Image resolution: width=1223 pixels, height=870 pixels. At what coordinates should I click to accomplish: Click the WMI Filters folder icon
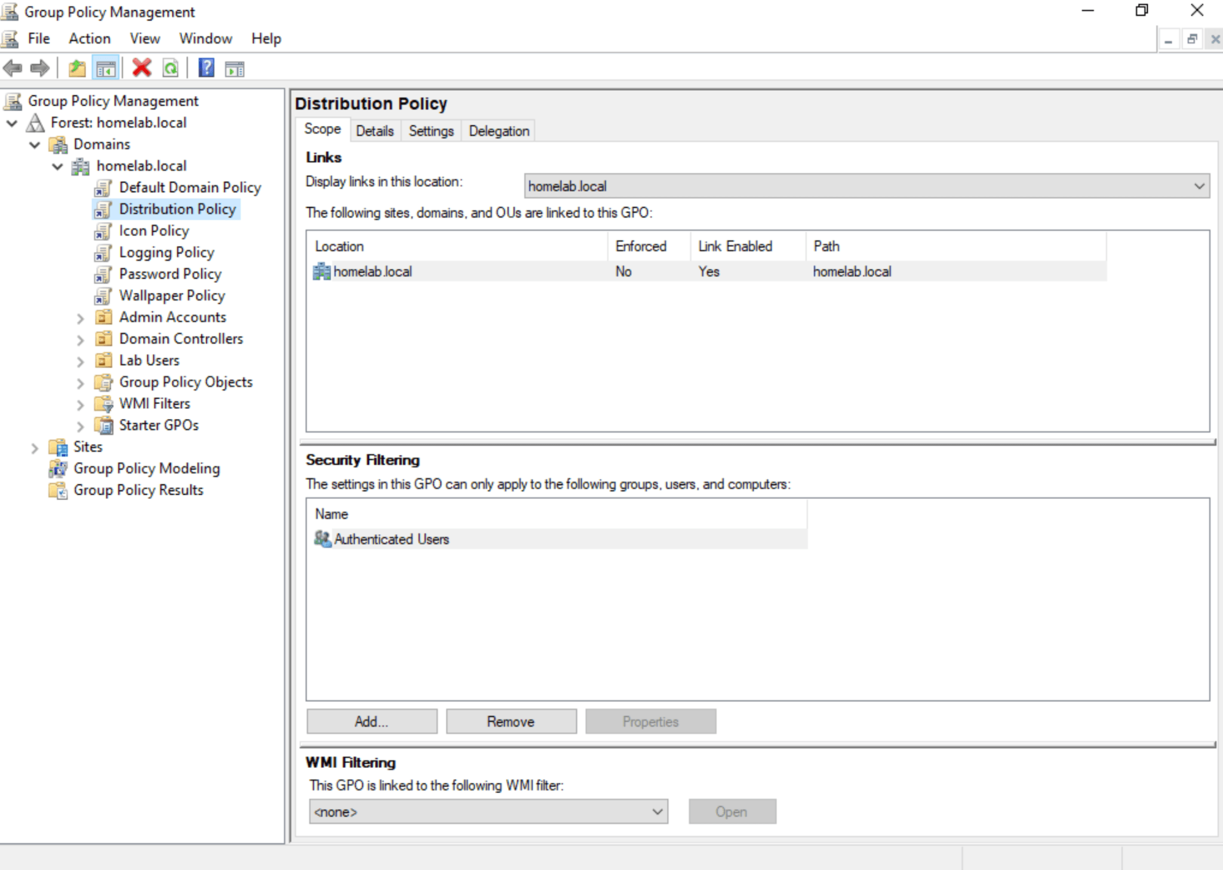[104, 404]
